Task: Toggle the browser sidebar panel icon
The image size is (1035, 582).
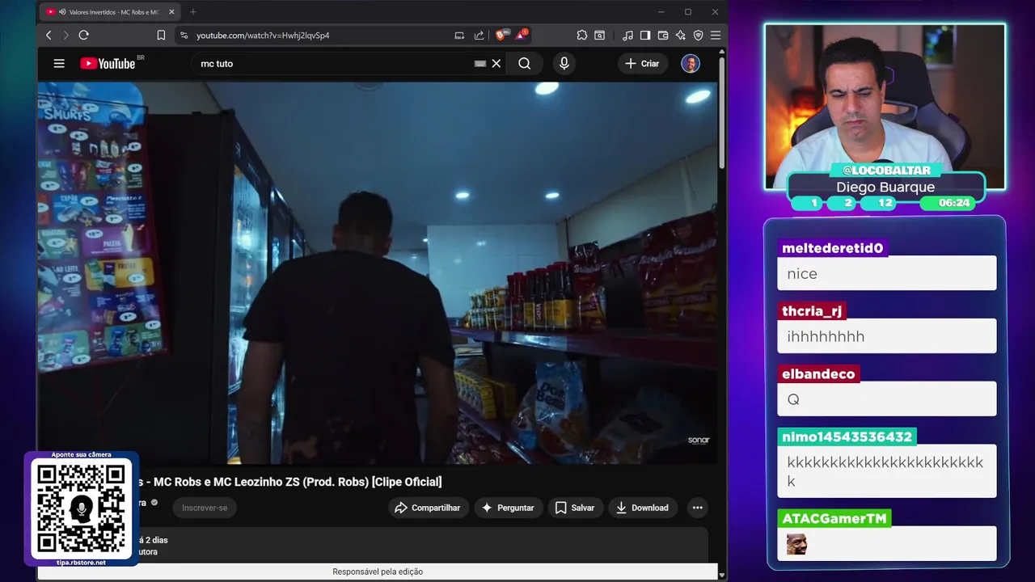Action: pos(645,36)
